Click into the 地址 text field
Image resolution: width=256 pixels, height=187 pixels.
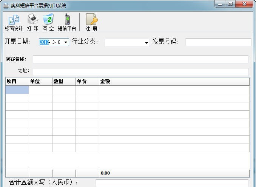pos(140,72)
